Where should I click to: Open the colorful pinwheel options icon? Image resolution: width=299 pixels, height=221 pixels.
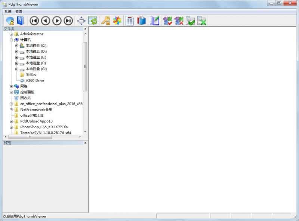point(117,21)
